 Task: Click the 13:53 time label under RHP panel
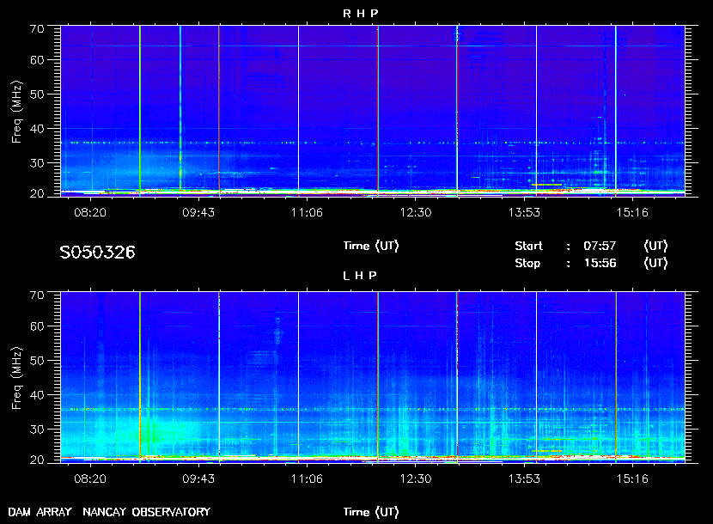(524, 212)
